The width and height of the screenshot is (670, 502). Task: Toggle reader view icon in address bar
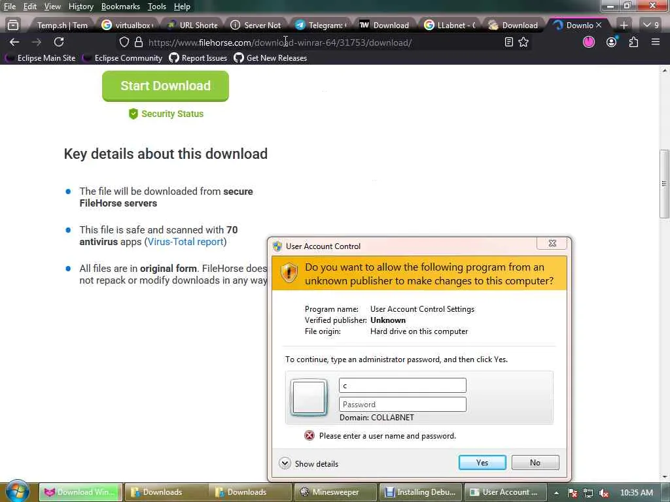508,42
